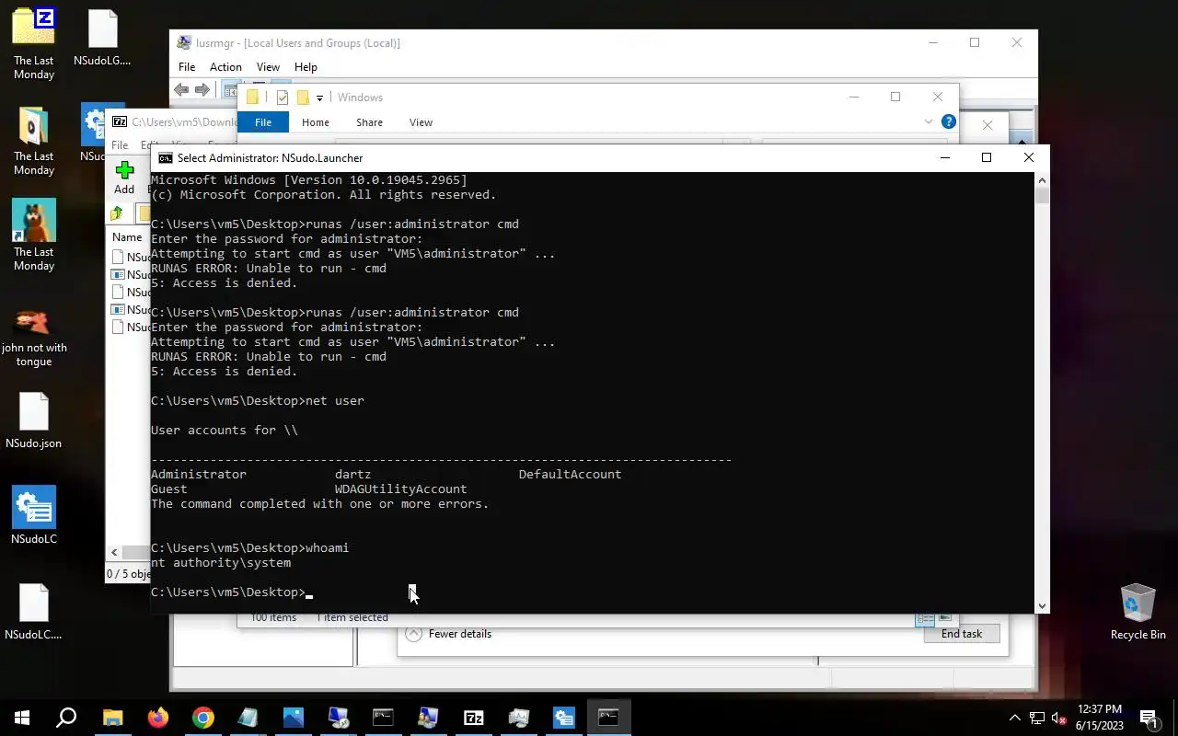The height and width of the screenshot is (736, 1178).
Task: Open the File menu in 7-Zip window
Action: click(x=120, y=145)
